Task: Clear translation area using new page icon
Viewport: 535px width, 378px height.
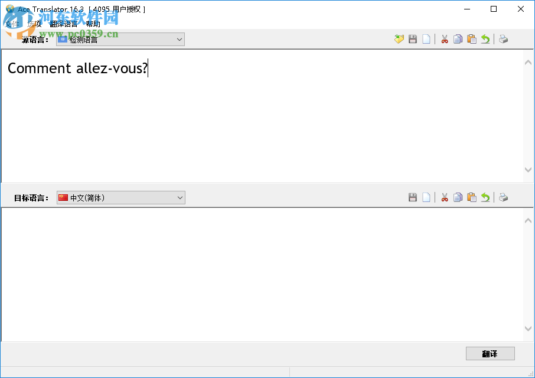Action: pos(426,197)
